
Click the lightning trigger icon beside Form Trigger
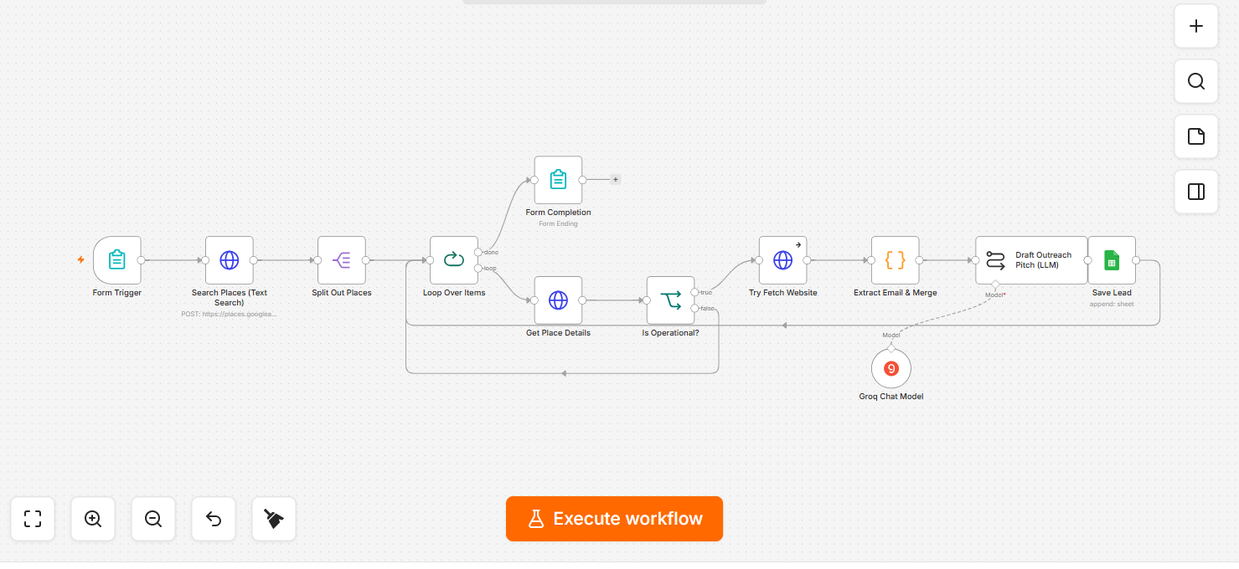[x=80, y=259]
